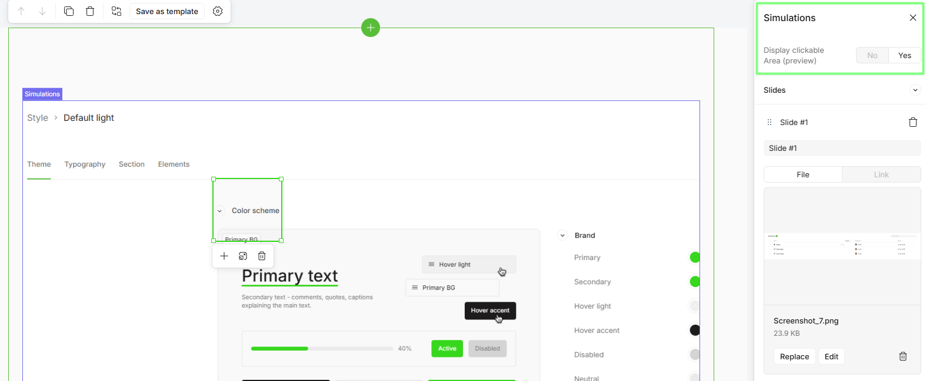Open the Elements tab
The height and width of the screenshot is (381, 926).
tap(174, 164)
